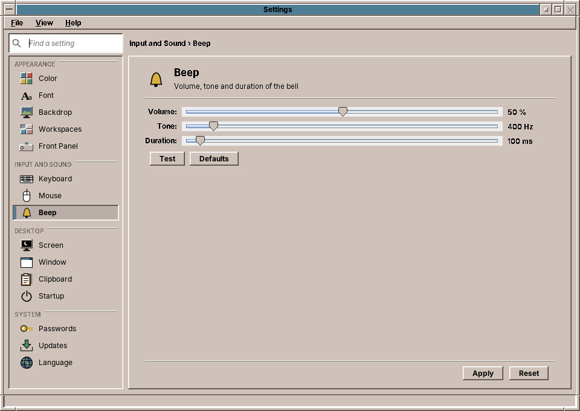Open the File menu
Viewport: 580px width, 411px height.
click(17, 23)
